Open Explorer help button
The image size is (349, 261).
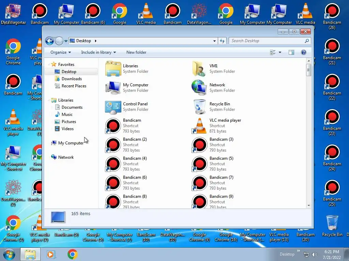303,52
